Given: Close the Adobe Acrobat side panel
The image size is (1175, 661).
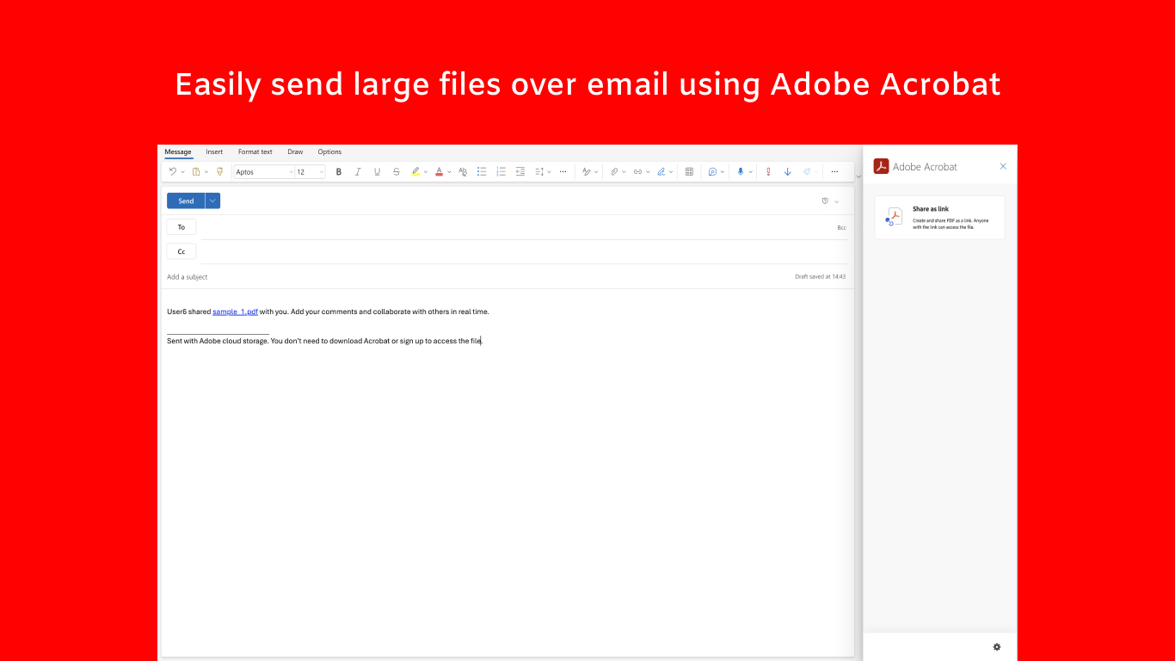Looking at the screenshot, I should tap(1003, 166).
